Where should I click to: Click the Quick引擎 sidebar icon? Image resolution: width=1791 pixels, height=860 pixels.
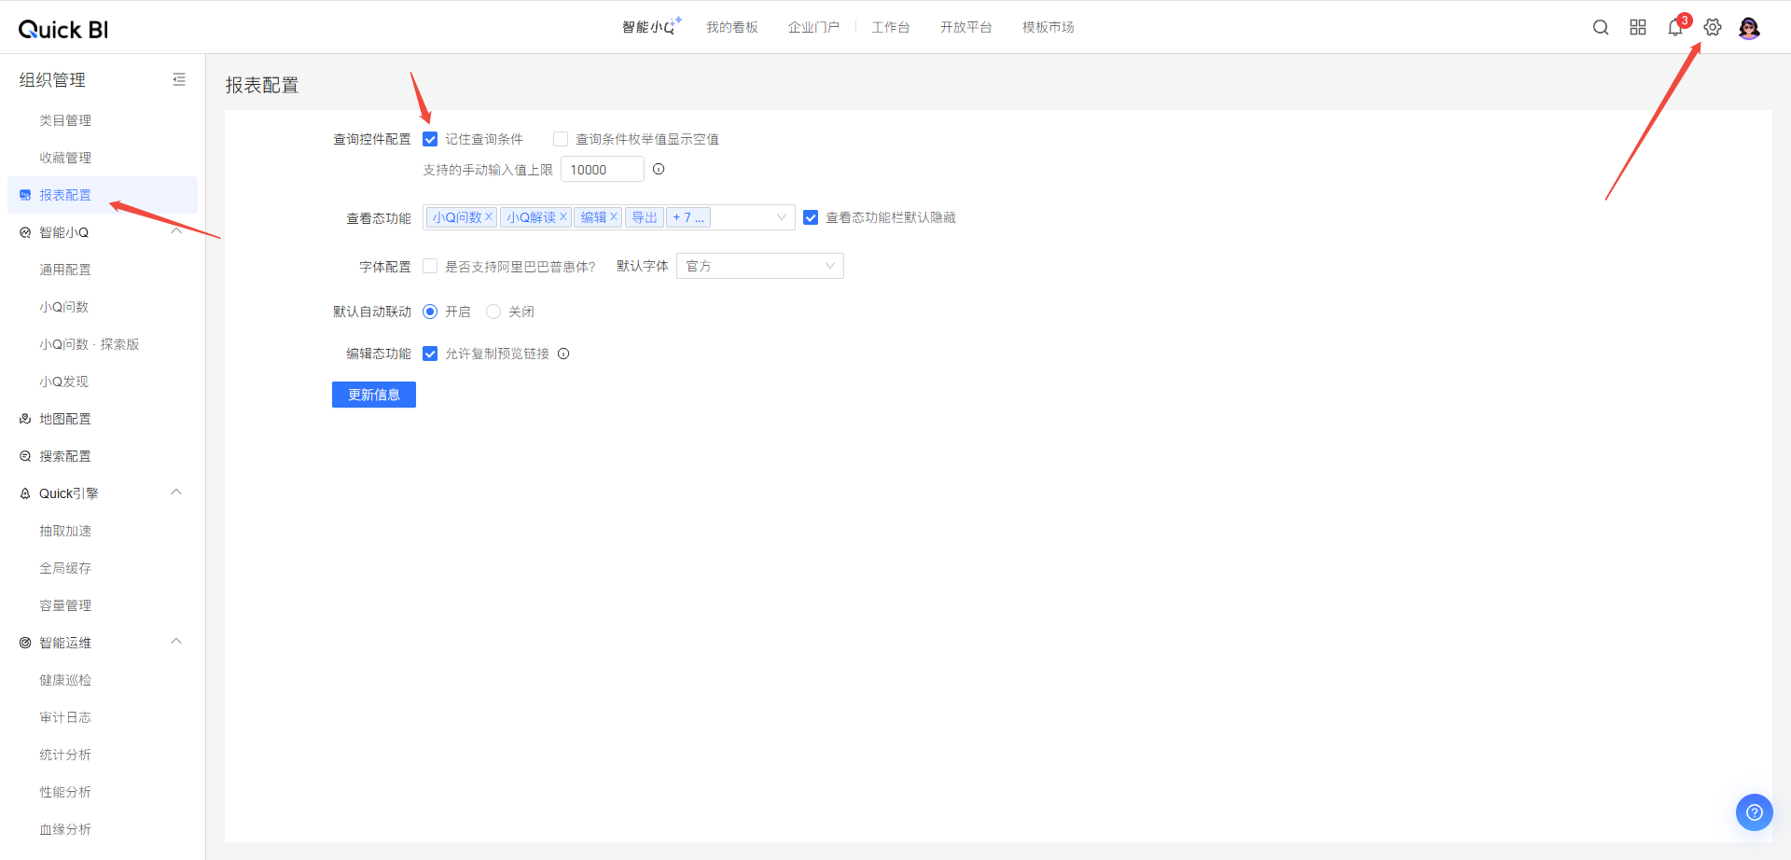(25, 493)
